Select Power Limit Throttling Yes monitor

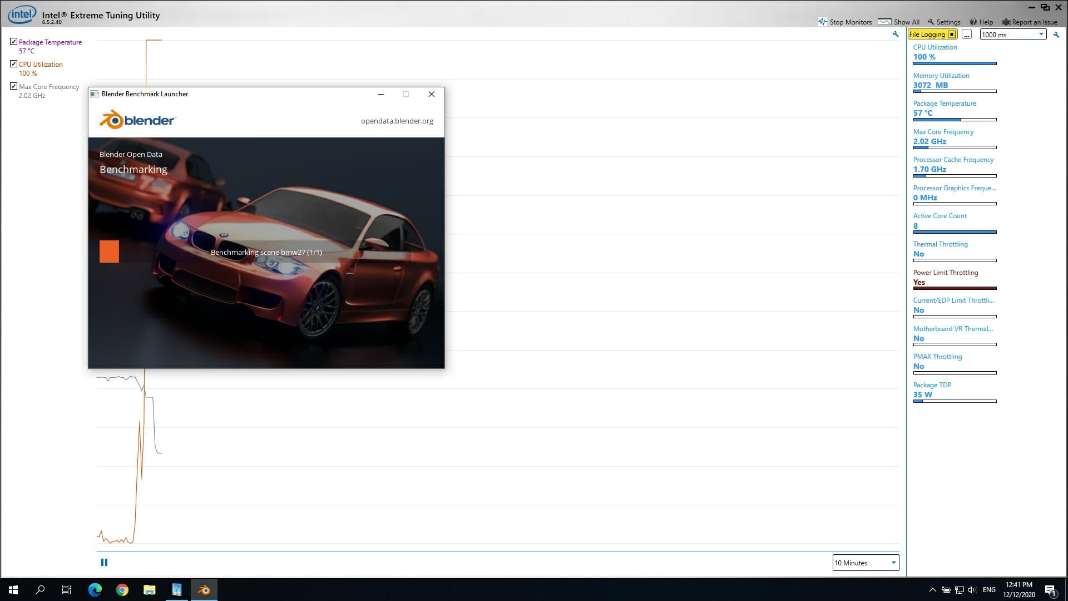[x=955, y=280]
